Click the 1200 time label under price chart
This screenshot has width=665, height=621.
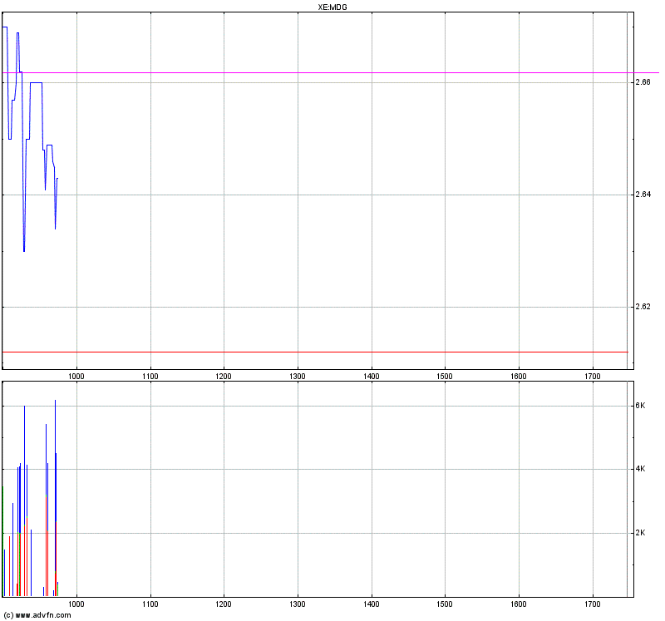224,377
